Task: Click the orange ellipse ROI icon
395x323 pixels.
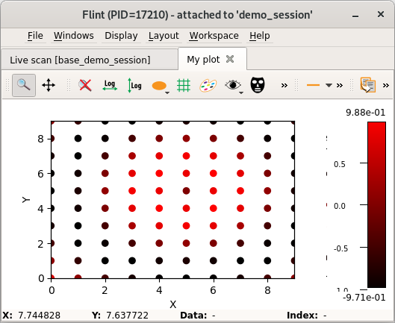Action: coord(159,86)
